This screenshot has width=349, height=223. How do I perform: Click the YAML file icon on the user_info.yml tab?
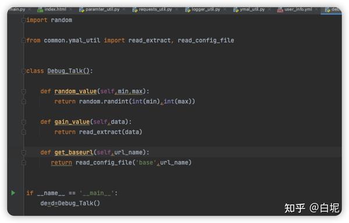pos(280,9)
